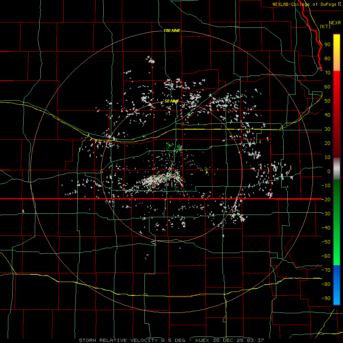
Task: Select the 100 NMI range ring label
Action: pyautogui.click(x=171, y=30)
